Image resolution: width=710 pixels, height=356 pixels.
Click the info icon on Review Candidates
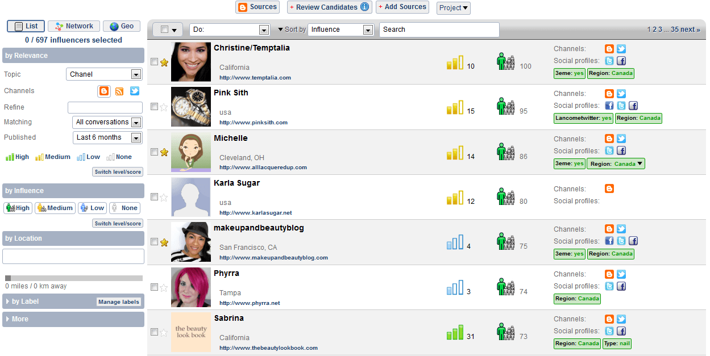click(x=365, y=7)
